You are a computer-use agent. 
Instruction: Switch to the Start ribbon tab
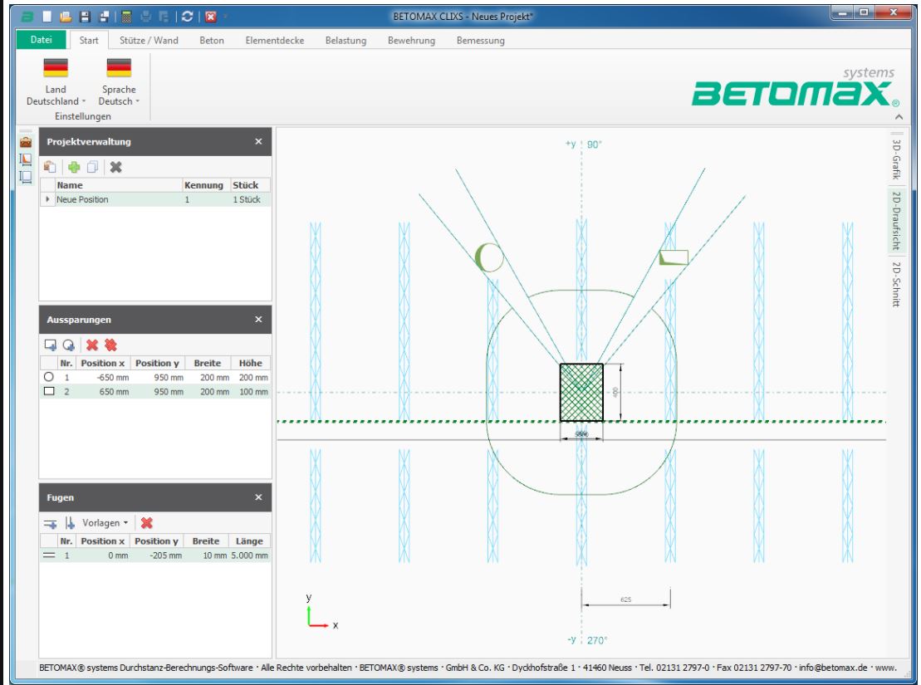pos(89,40)
